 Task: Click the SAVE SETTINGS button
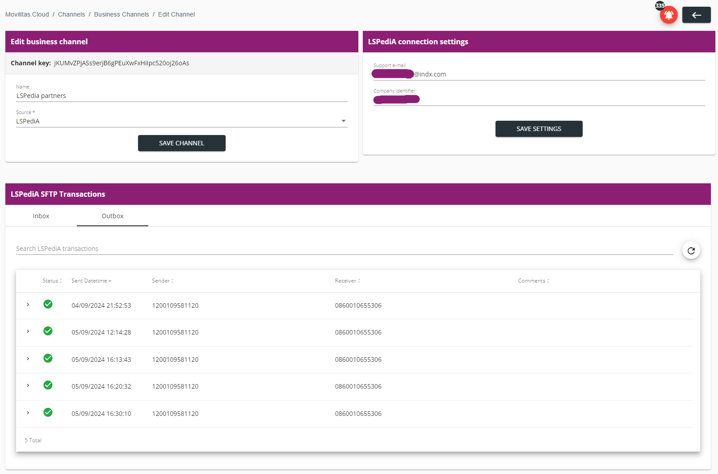[539, 129]
